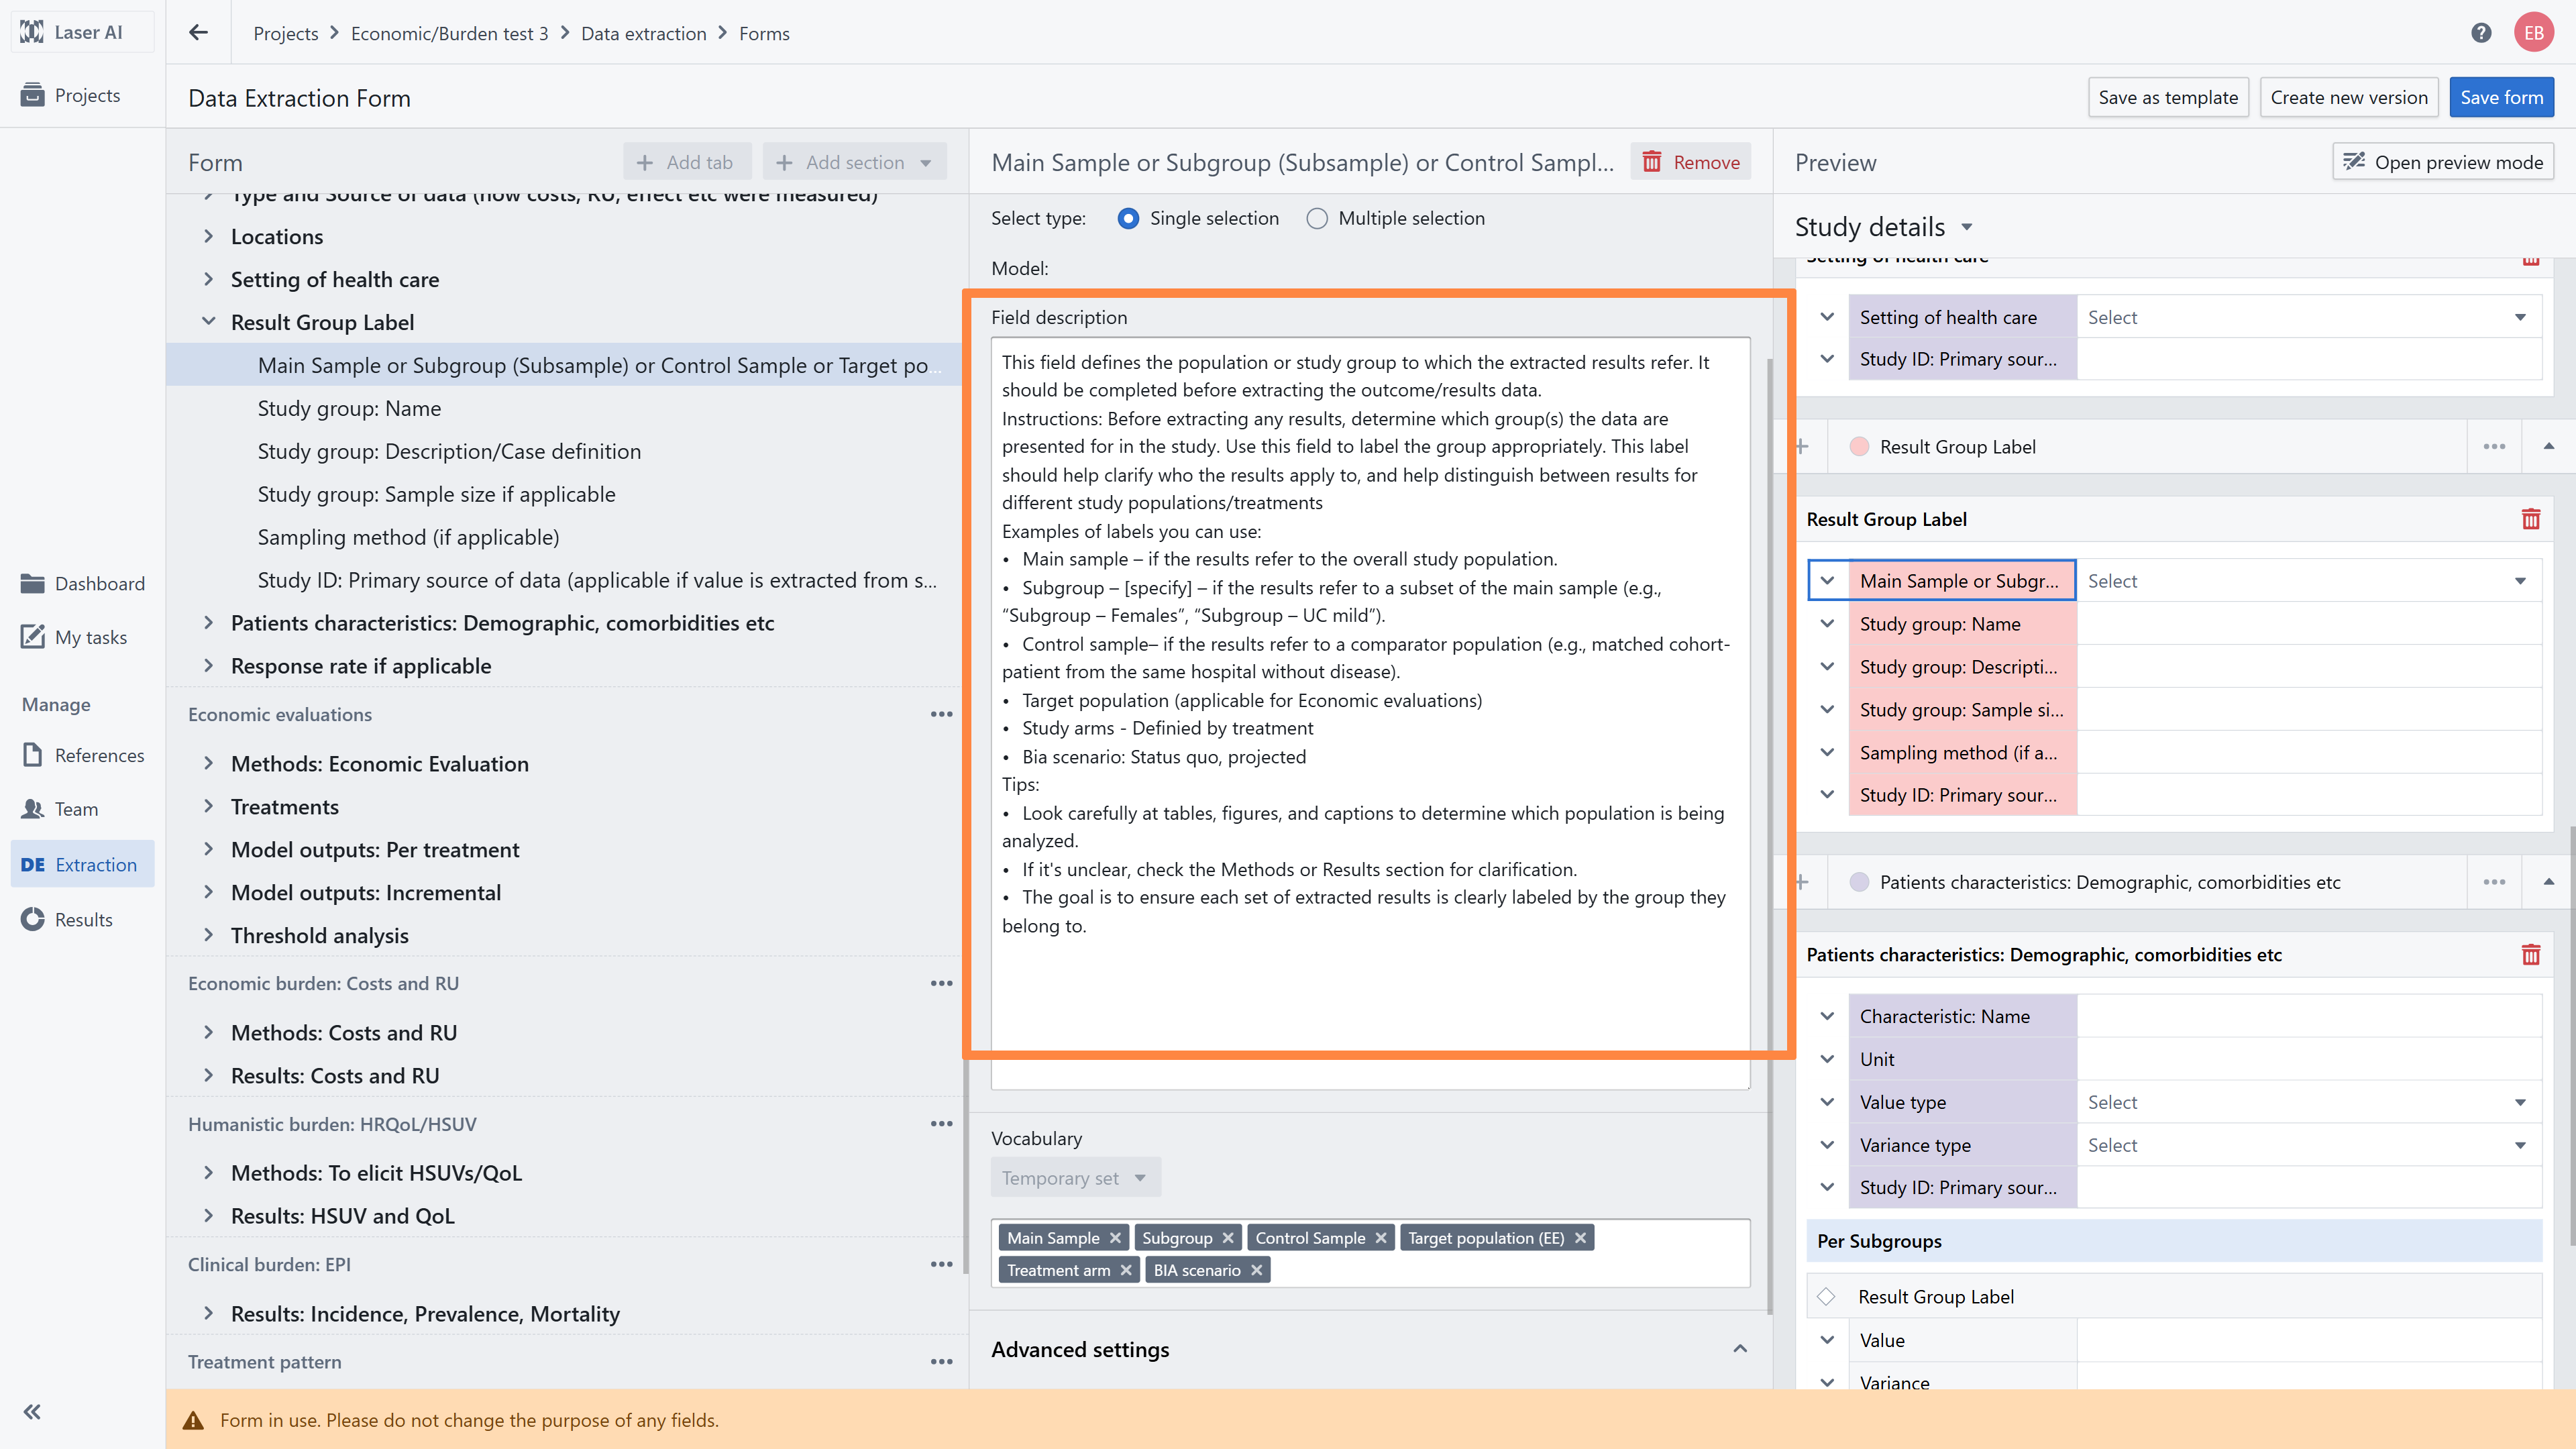2576x1449 pixels.
Task: Choose Multiple selection type
Action: click(1317, 218)
